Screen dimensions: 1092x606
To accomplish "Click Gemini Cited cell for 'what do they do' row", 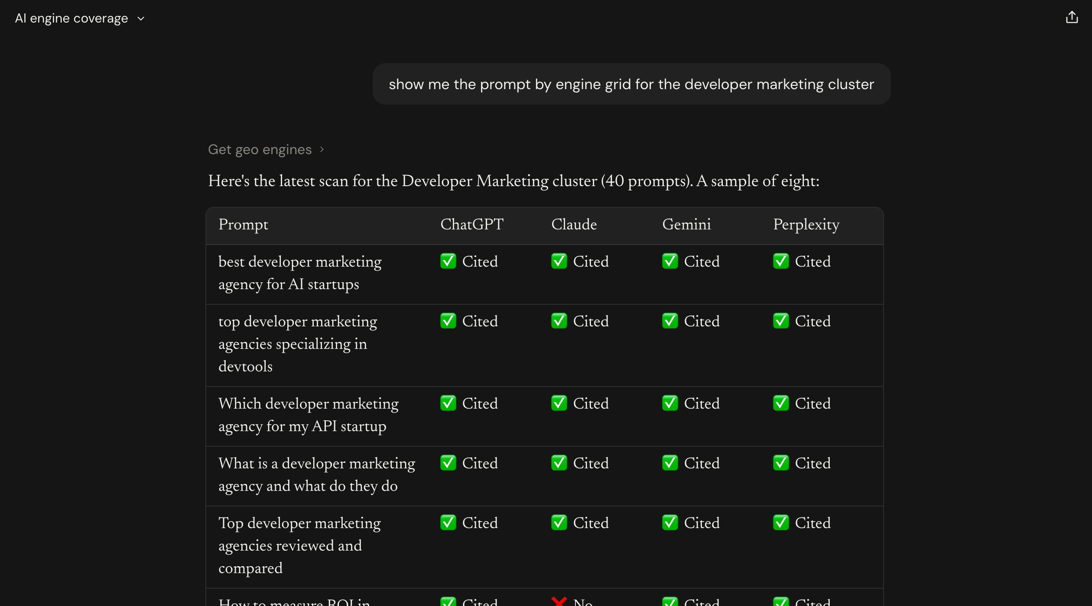I will [x=691, y=463].
